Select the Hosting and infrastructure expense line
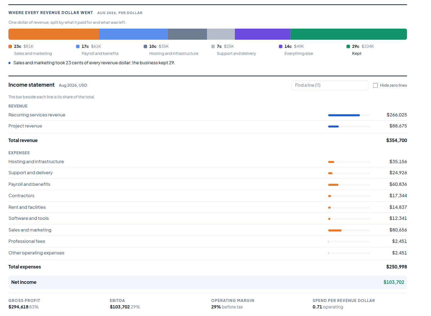 pos(208,162)
